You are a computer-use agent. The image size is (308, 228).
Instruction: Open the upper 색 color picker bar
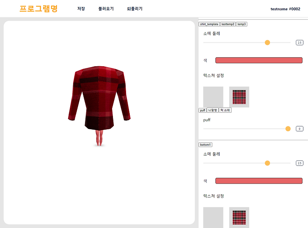(x=259, y=60)
